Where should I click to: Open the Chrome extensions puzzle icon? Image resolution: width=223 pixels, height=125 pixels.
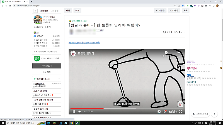[206, 6]
